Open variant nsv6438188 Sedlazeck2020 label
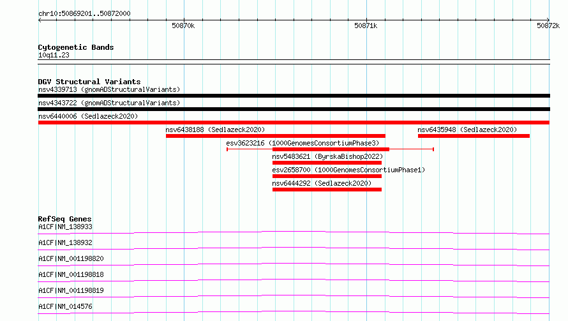This screenshot has height=321, width=568. 215,130
